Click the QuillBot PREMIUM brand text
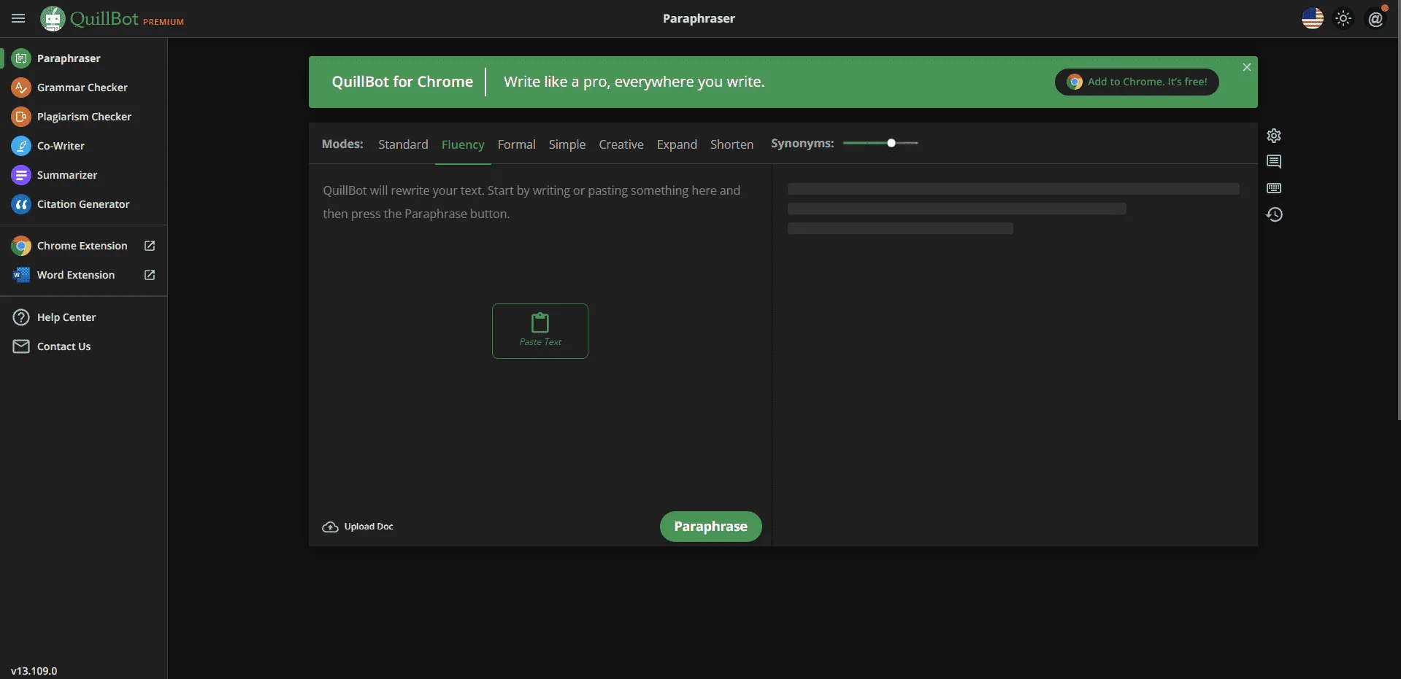1401x679 pixels. [x=127, y=19]
